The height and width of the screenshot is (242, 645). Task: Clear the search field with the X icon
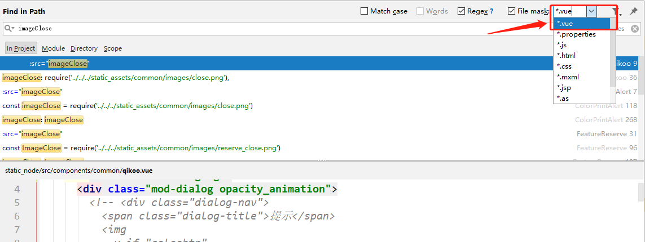click(635, 29)
